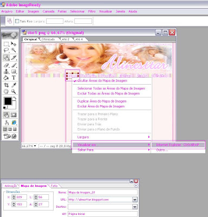Expand the Largura submenu
This screenshot has width=208, height=217.
[112, 137]
